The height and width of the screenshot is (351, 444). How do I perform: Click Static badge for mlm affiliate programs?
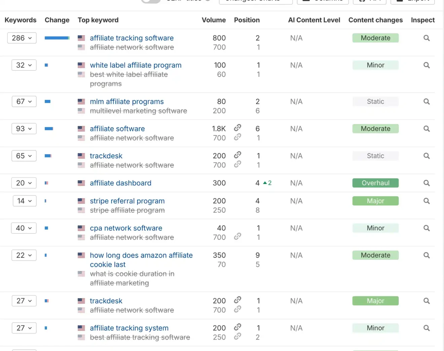coord(375,102)
